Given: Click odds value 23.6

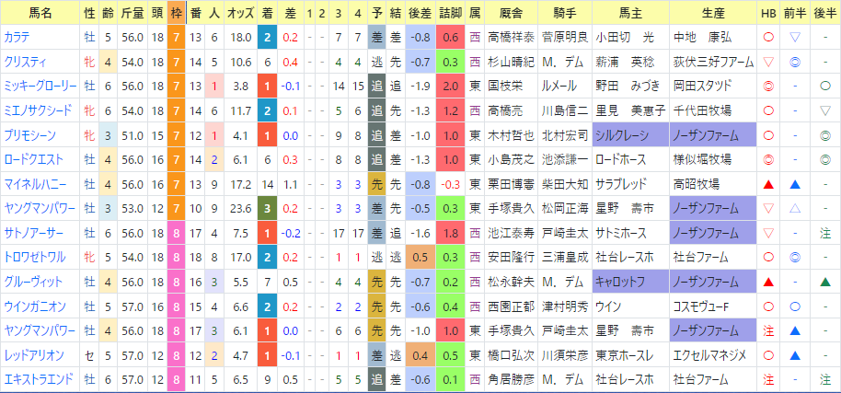Looking at the screenshot, I should (x=240, y=209).
